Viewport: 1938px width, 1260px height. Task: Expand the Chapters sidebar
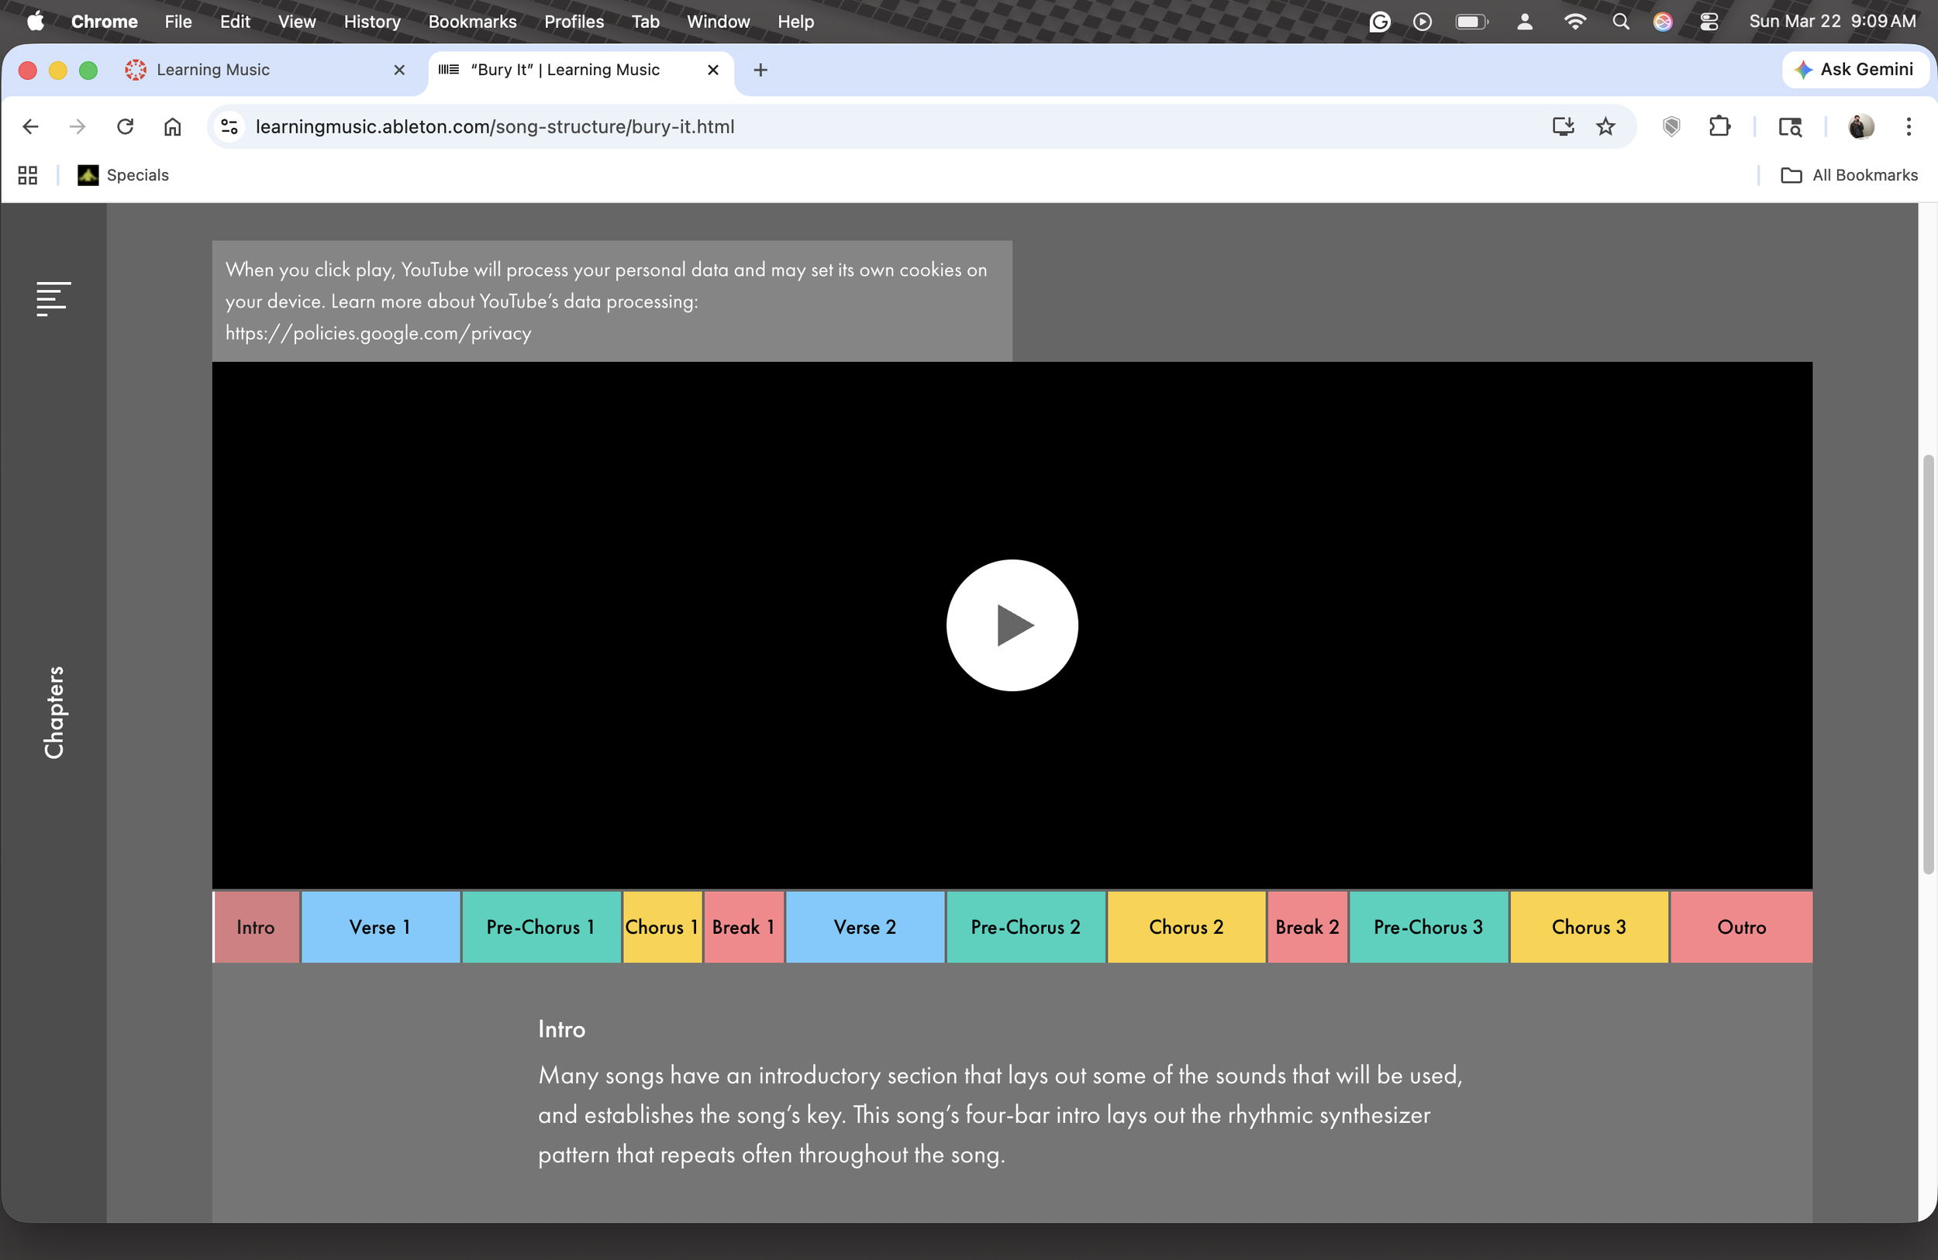[53, 712]
